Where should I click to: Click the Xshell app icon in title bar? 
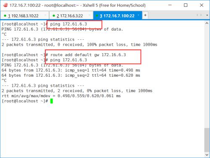(5, 5)
